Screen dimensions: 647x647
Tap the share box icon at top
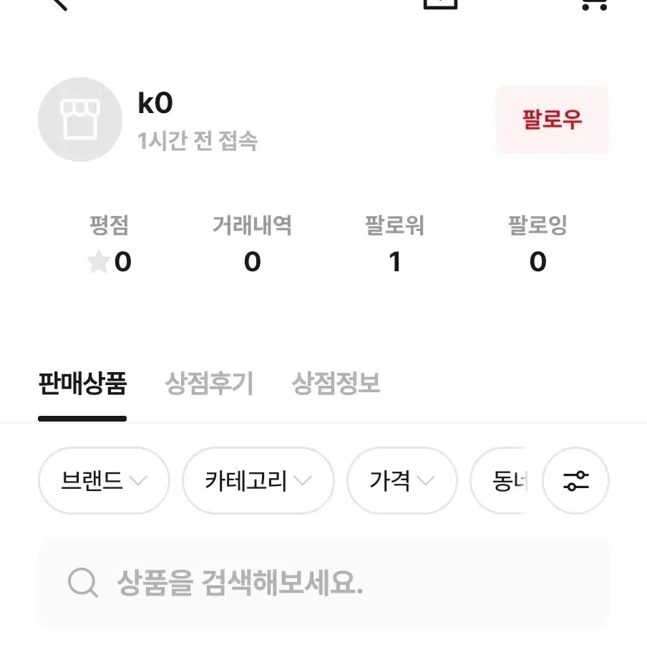point(441,4)
